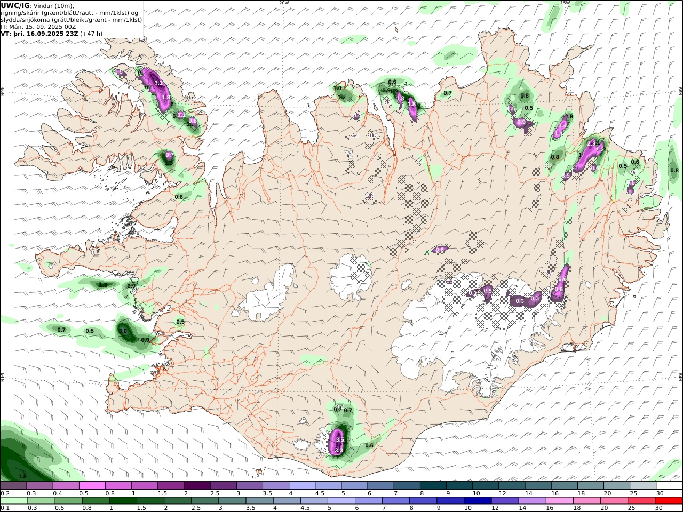The image size is (683, 512).
Task: Click the 'IT: Mán. 15. 09. 2025 00Z' line
Action: pyautogui.click(x=37, y=26)
